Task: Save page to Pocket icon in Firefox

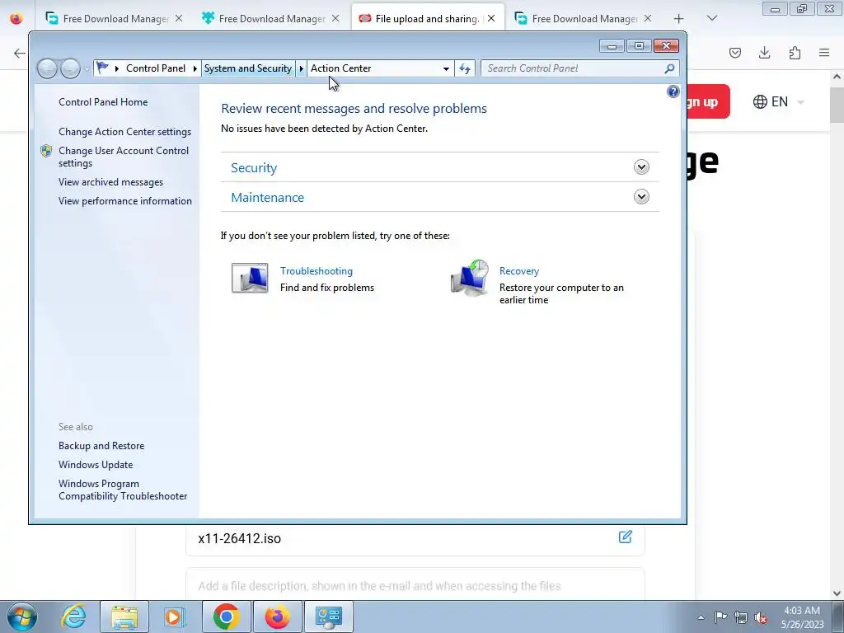Action: click(734, 53)
